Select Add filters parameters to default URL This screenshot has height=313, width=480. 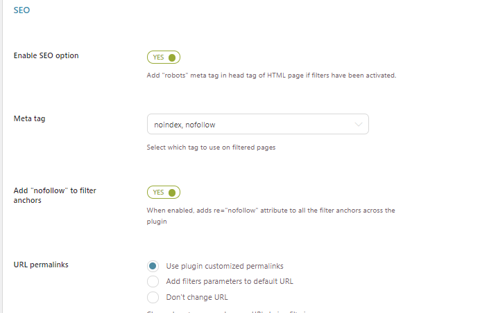(x=153, y=282)
